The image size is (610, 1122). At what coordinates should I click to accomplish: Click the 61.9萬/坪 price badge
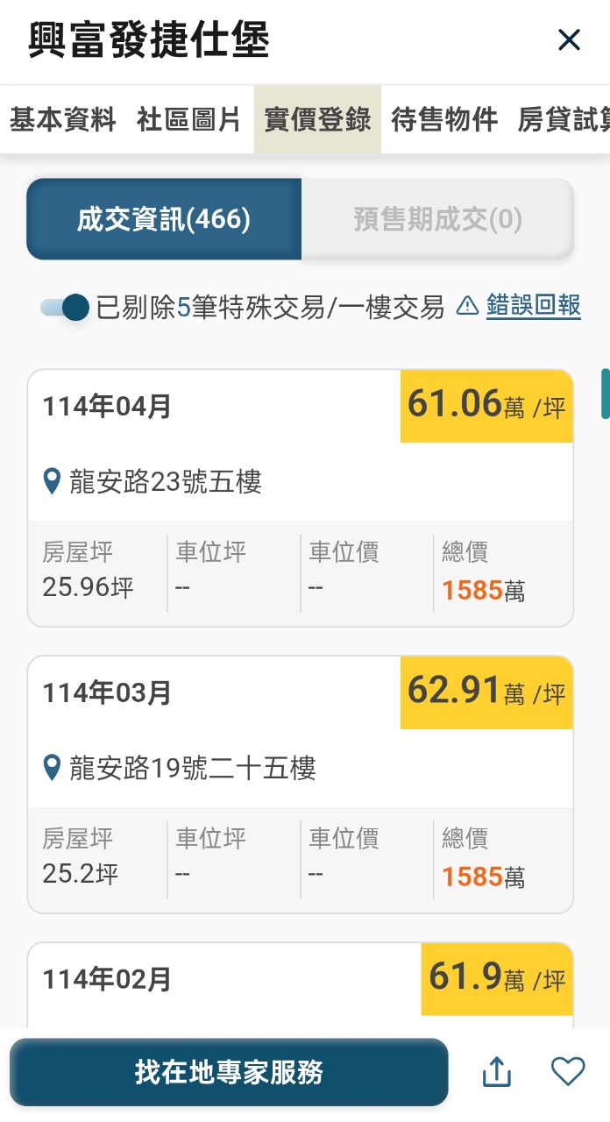(x=497, y=978)
